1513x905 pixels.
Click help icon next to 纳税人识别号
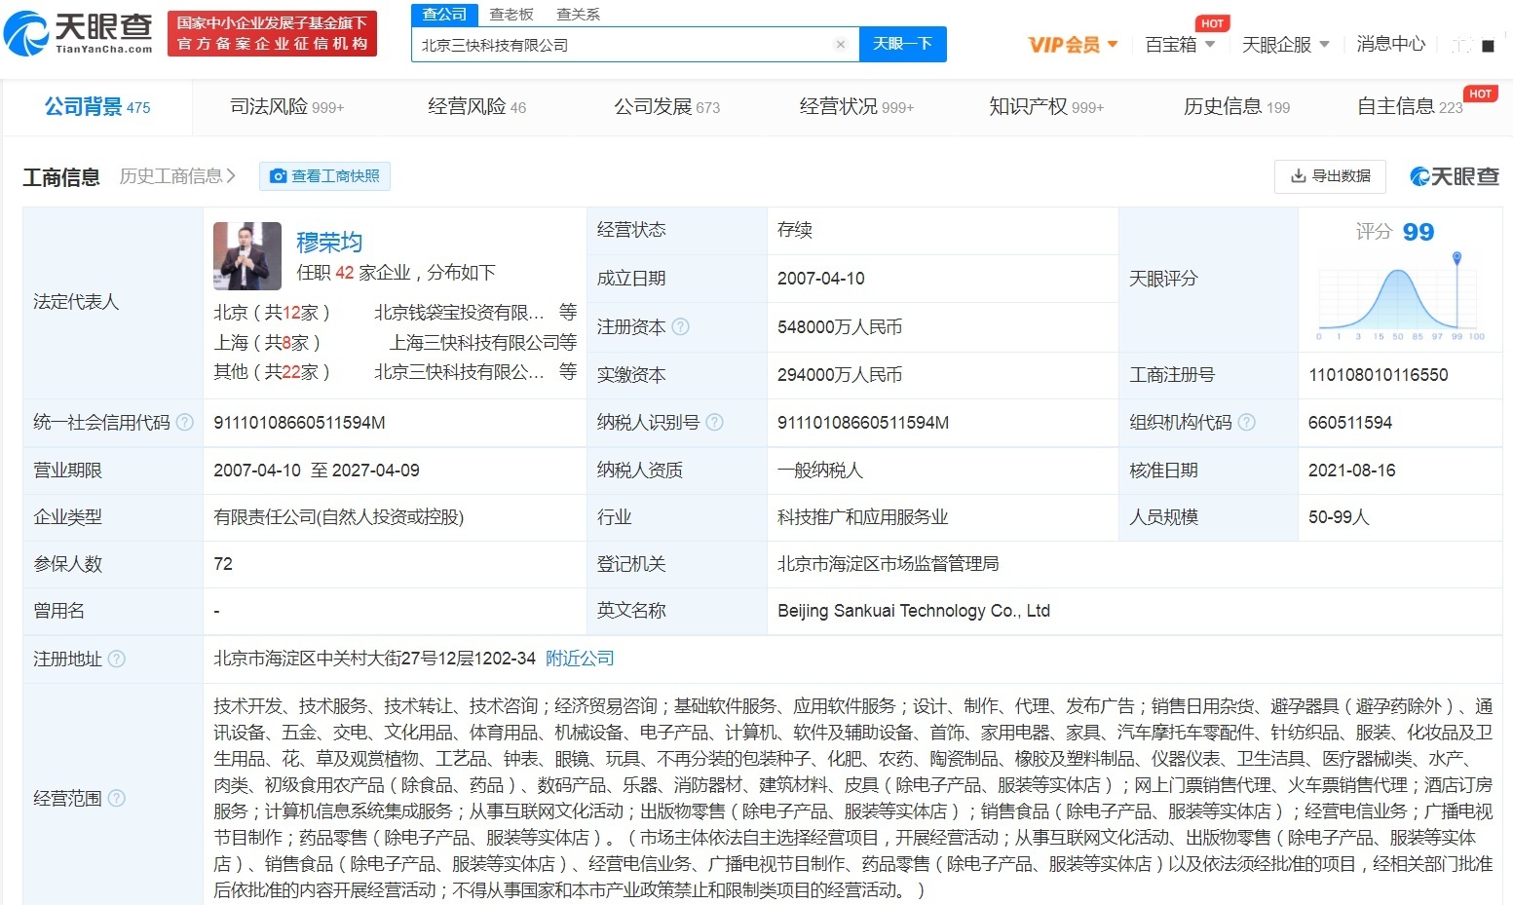pos(714,423)
